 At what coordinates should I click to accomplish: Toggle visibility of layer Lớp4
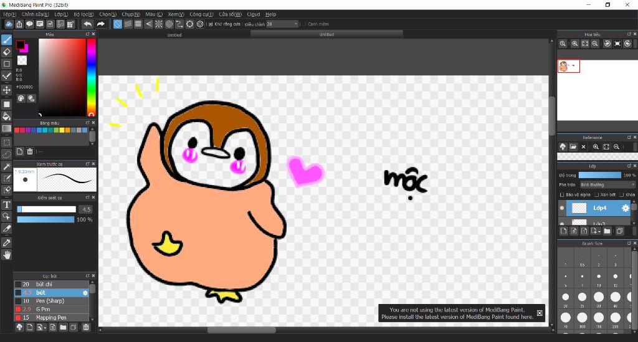[x=562, y=208]
